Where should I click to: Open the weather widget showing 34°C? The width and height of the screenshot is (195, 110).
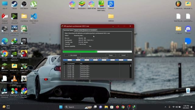6,107
